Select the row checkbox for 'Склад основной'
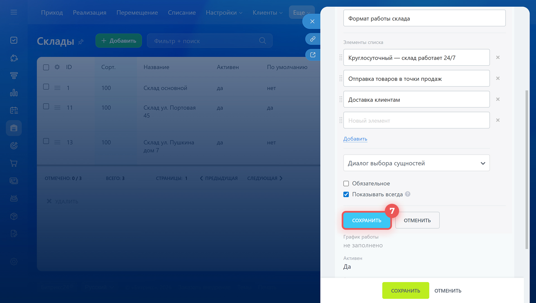Screen dimensions: 536x303 (46, 87)
